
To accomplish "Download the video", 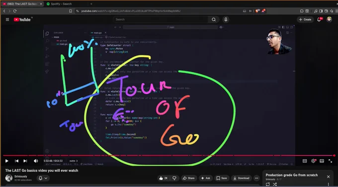I will pyautogui.click(x=241, y=178).
